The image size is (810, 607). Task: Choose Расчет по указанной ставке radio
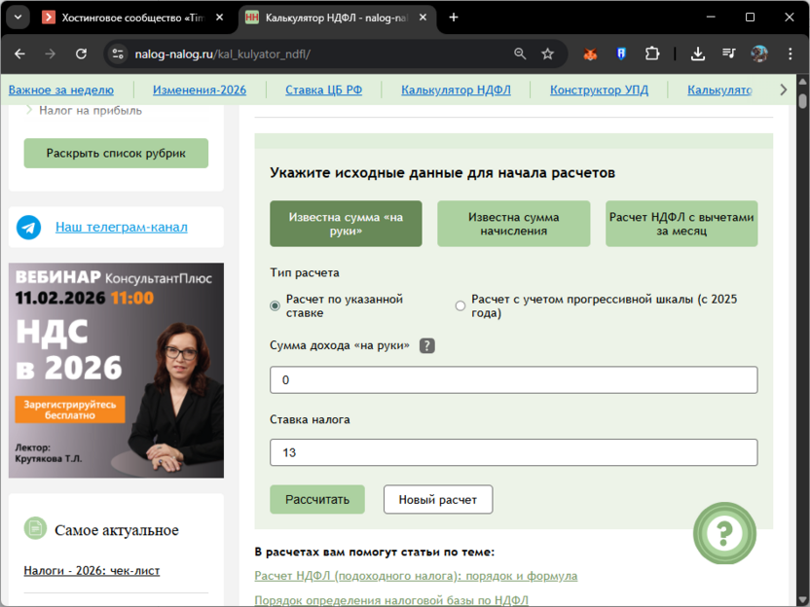[x=276, y=306]
